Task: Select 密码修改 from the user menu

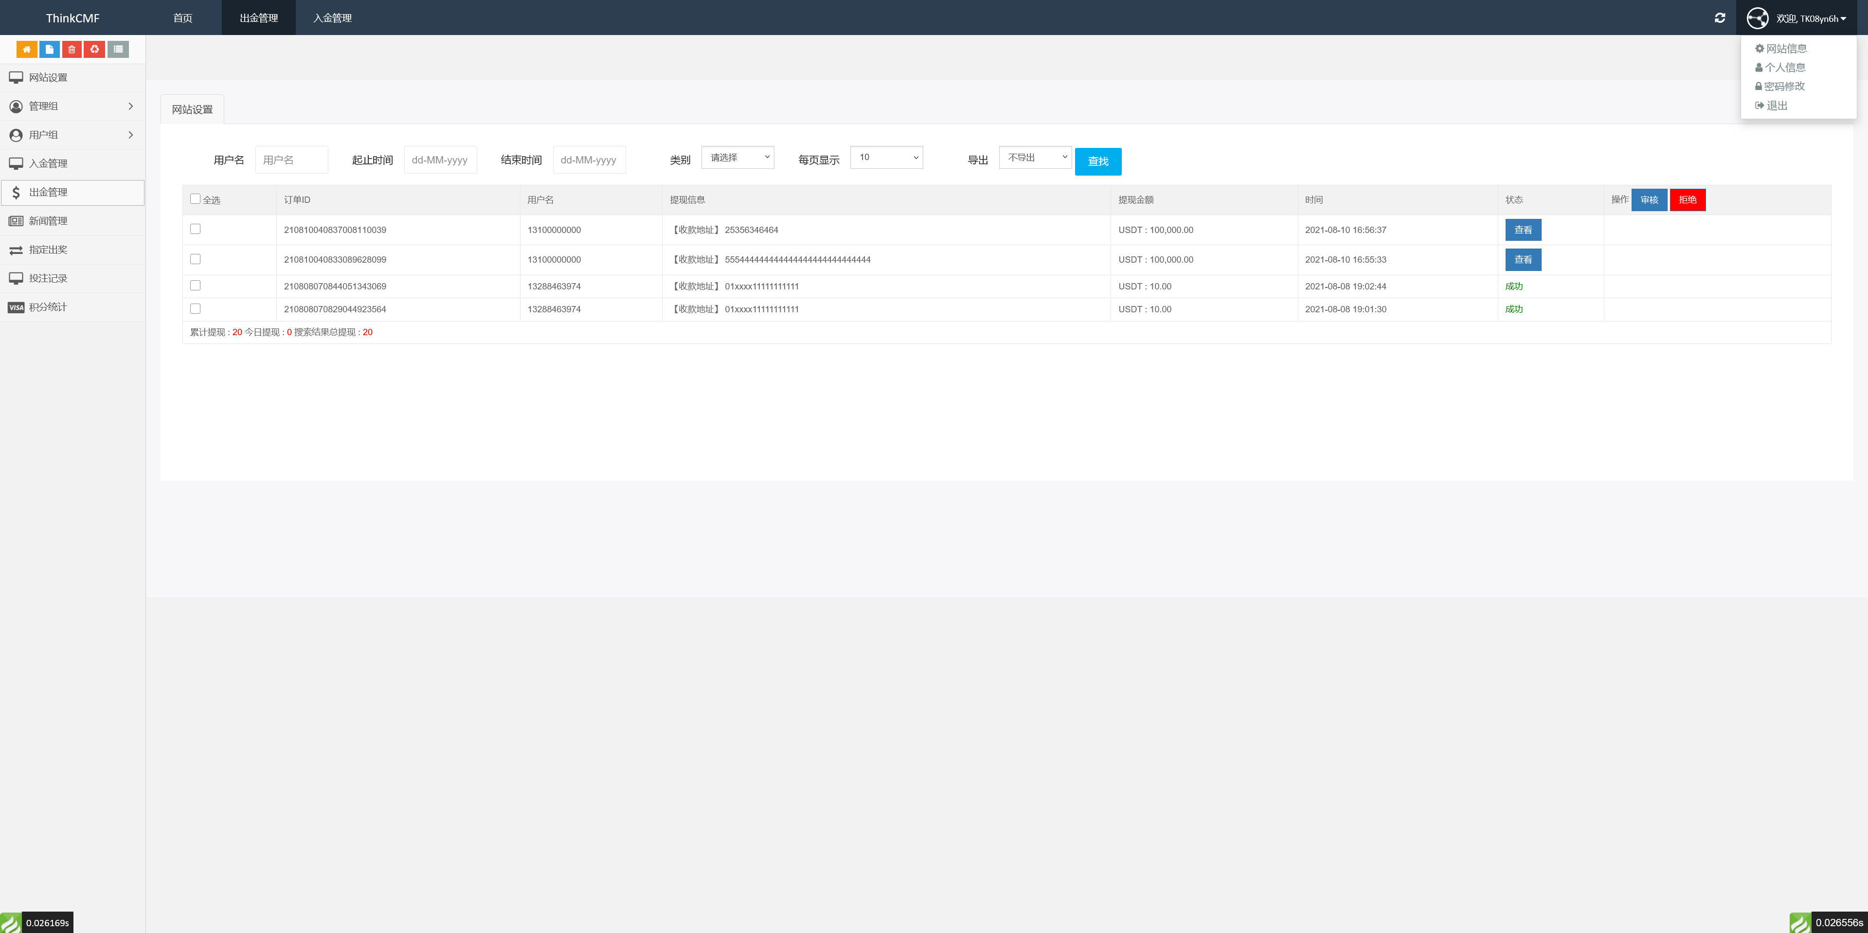Action: 1784,86
